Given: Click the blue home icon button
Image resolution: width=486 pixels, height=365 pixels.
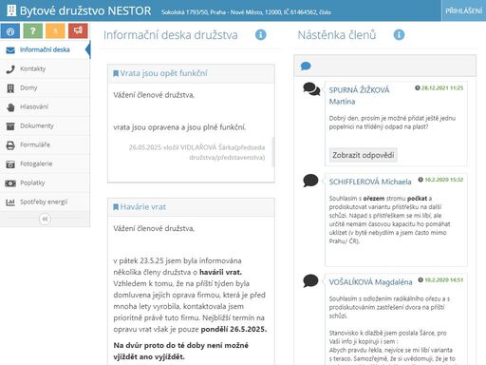Looking at the screenshot, I should pyautogui.click(x=10, y=30).
